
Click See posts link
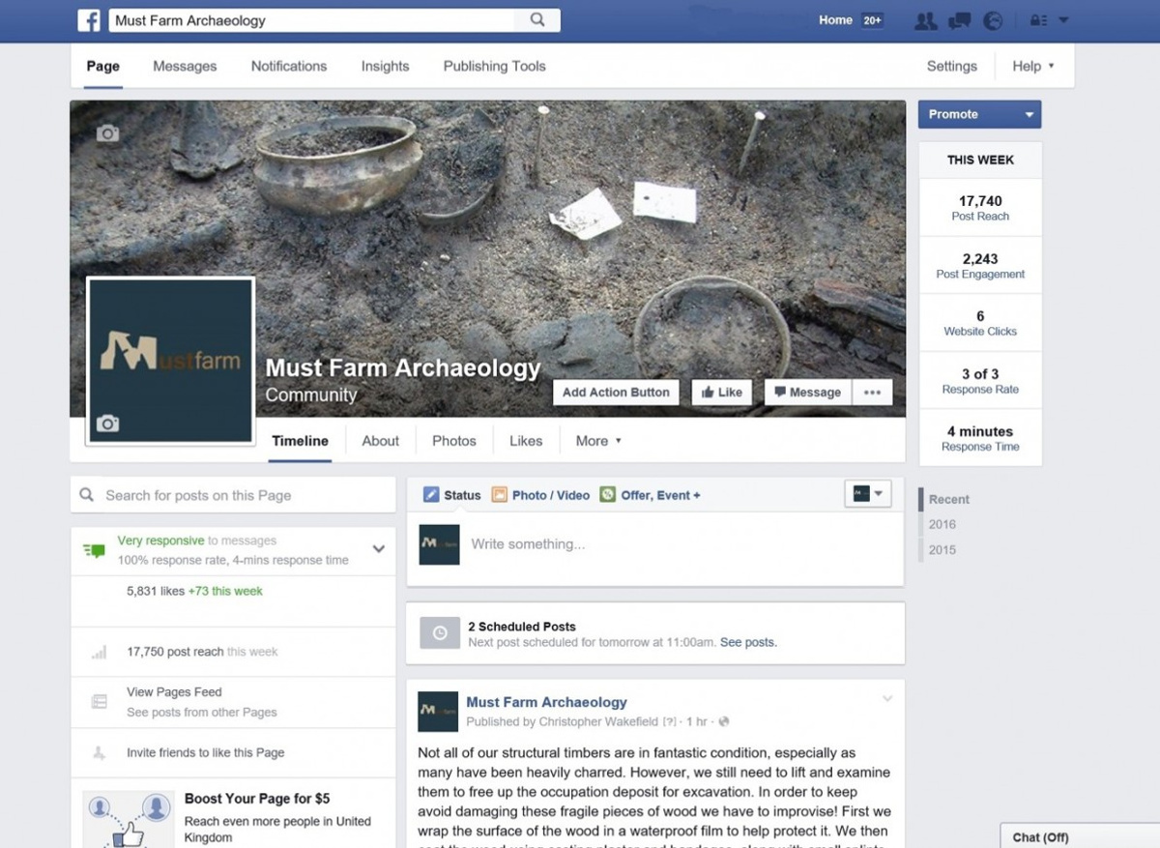(x=748, y=642)
